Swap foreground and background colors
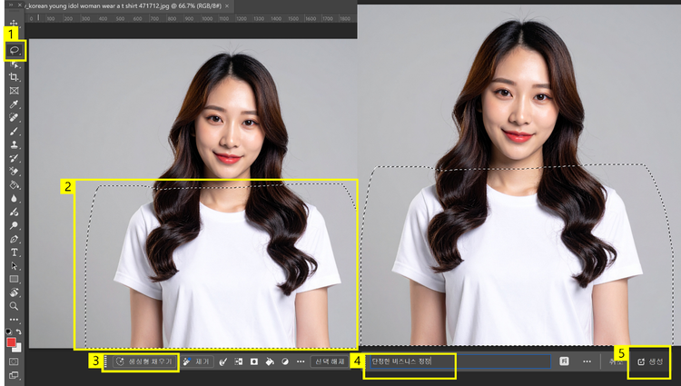The width and height of the screenshot is (681, 386). 19,332
